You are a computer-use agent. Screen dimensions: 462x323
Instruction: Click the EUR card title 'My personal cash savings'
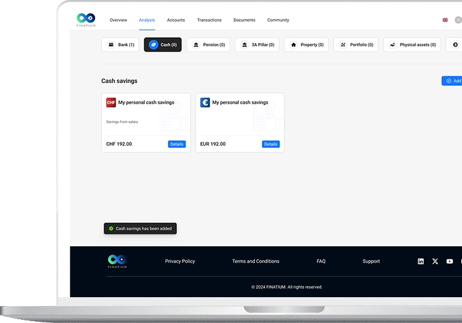tap(240, 102)
